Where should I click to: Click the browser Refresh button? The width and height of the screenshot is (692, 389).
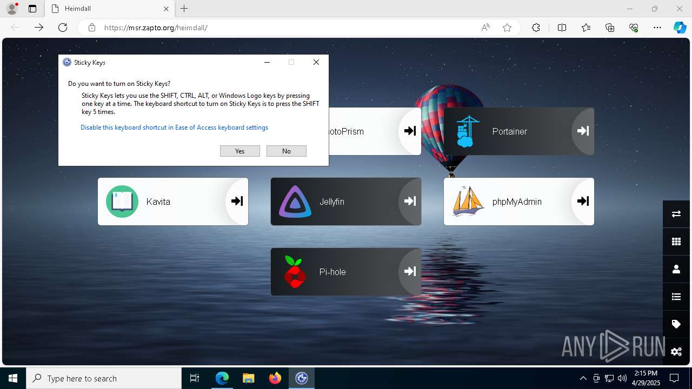pyautogui.click(x=63, y=28)
